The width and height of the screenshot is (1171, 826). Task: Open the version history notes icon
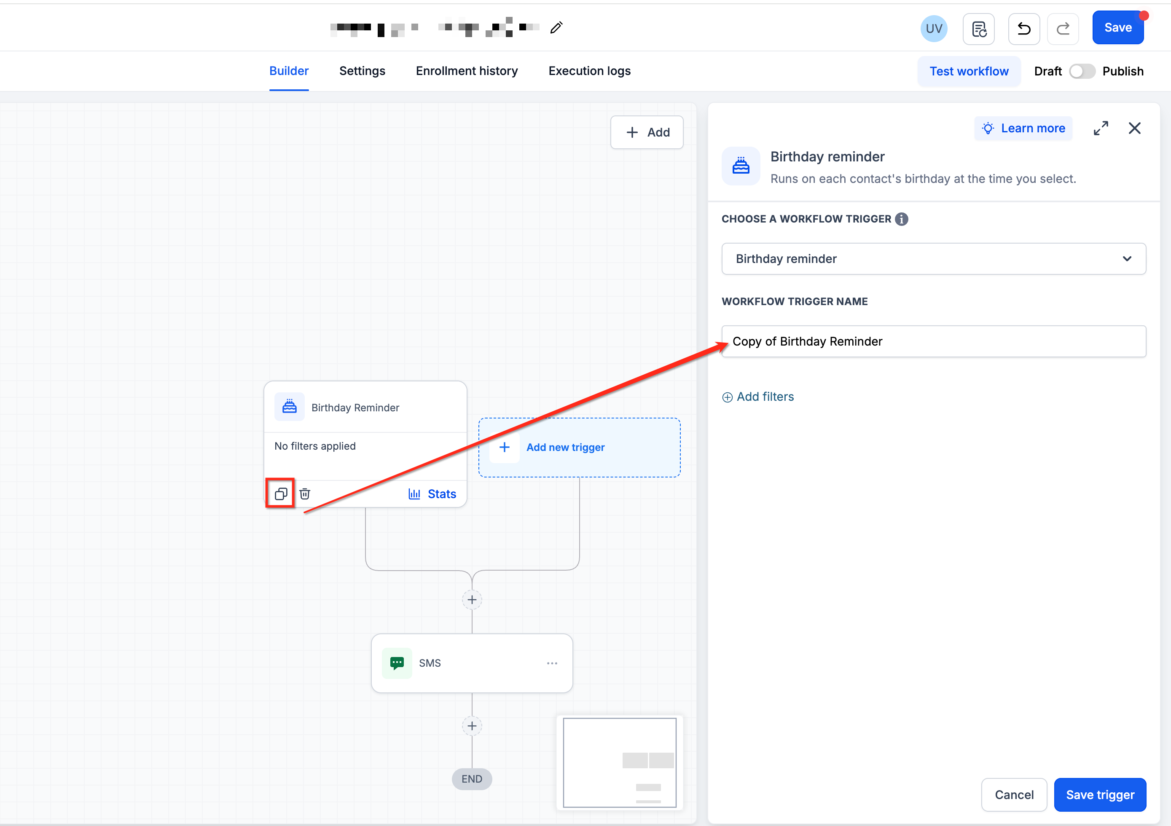pos(978,29)
